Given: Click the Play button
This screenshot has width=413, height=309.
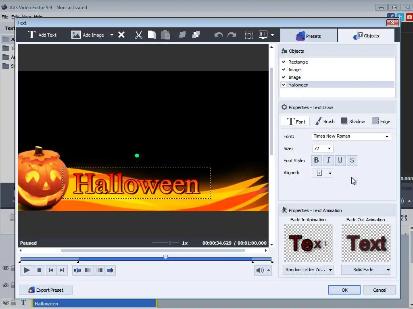Looking at the screenshot, I should coord(27,270).
